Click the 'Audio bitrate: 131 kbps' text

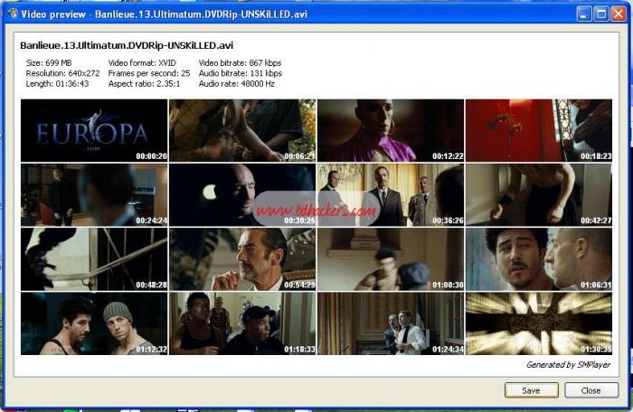pos(241,73)
